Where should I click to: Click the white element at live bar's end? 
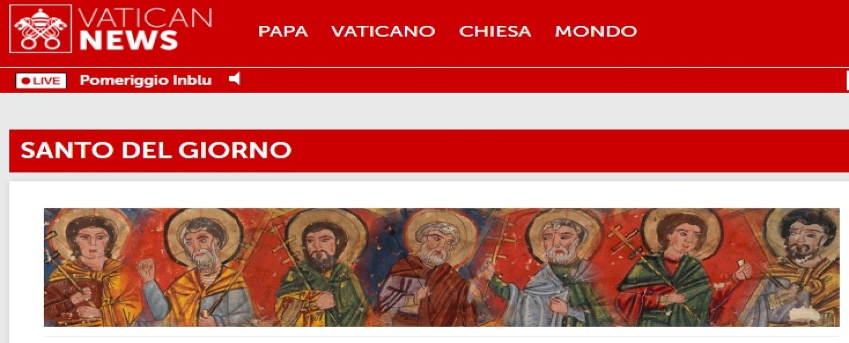847,81
